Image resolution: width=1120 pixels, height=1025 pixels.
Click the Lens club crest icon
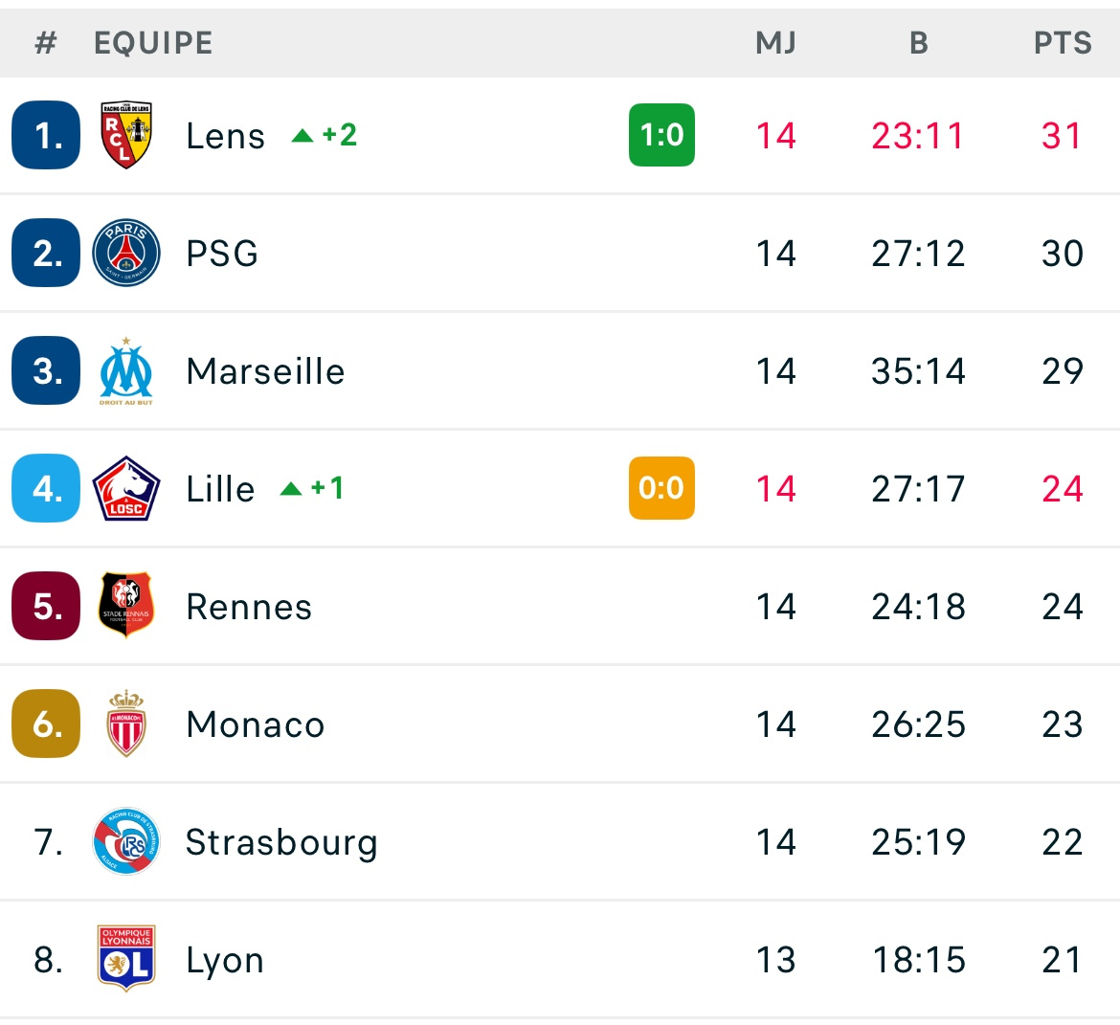tap(125, 135)
